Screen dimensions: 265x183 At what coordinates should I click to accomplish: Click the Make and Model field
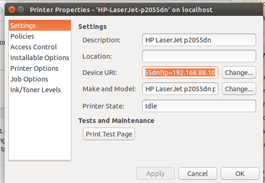point(180,89)
